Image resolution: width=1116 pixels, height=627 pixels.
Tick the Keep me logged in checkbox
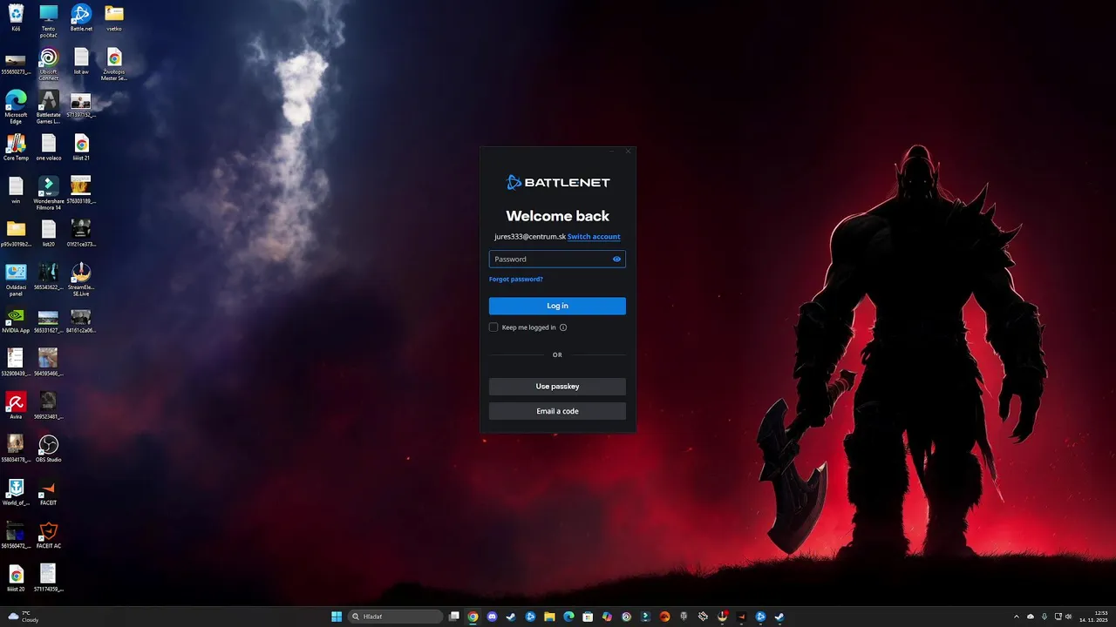[493, 327]
